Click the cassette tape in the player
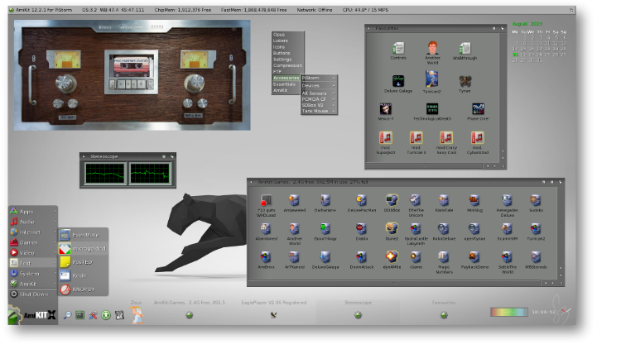The width and height of the screenshot is (621, 349). click(x=132, y=66)
